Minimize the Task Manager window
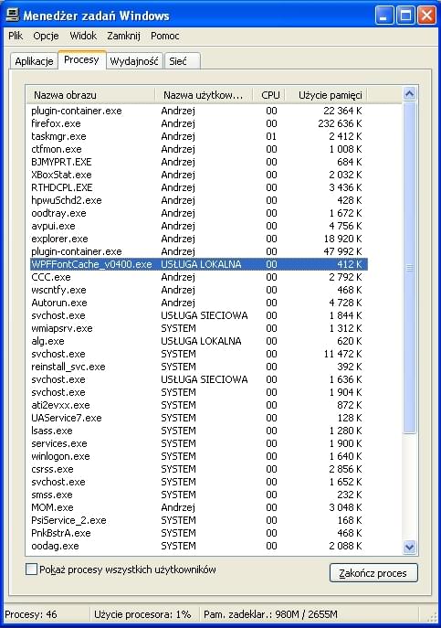The height and width of the screenshot is (628, 441). (x=384, y=16)
